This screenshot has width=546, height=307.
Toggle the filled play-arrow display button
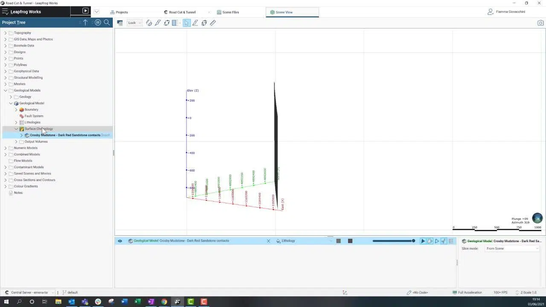423,241
